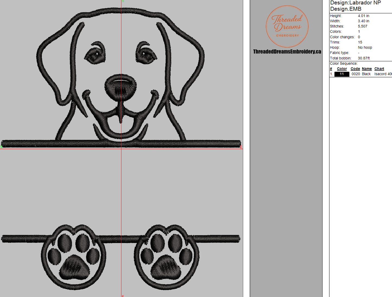392x297 pixels.
Task: Click the Labrador dog's nose in design
Action: 121,87
